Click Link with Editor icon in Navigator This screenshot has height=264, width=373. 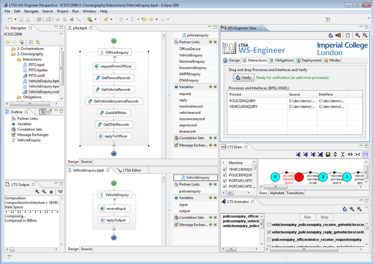coord(38,42)
